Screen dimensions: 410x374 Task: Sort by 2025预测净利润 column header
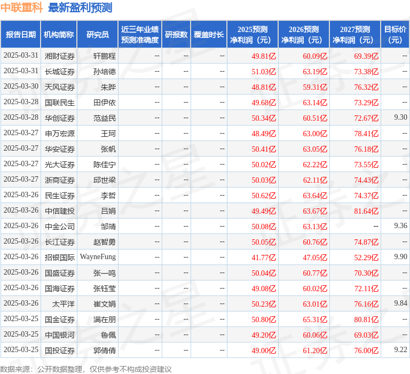[253, 35]
